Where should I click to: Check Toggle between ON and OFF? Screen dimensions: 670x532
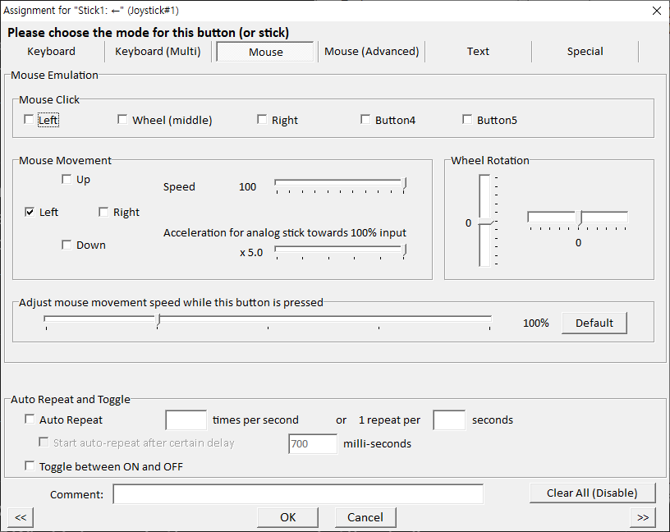[x=29, y=465]
